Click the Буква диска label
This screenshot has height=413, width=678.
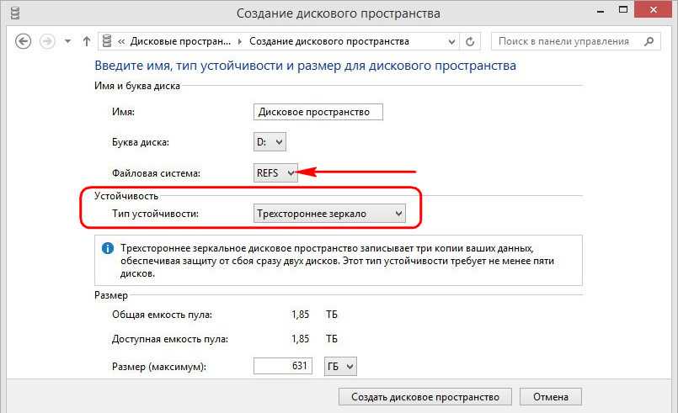click(141, 142)
